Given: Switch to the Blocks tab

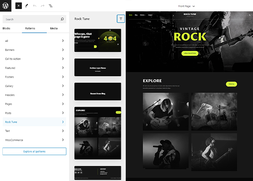Looking at the screenshot, I should (x=6, y=28).
